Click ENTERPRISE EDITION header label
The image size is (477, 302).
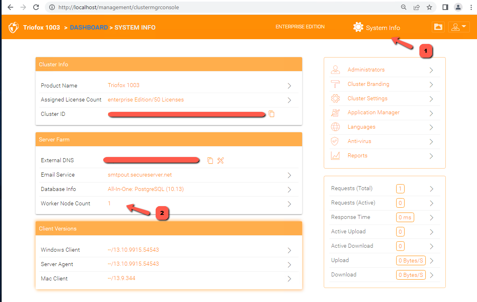[x=300, y=27]
